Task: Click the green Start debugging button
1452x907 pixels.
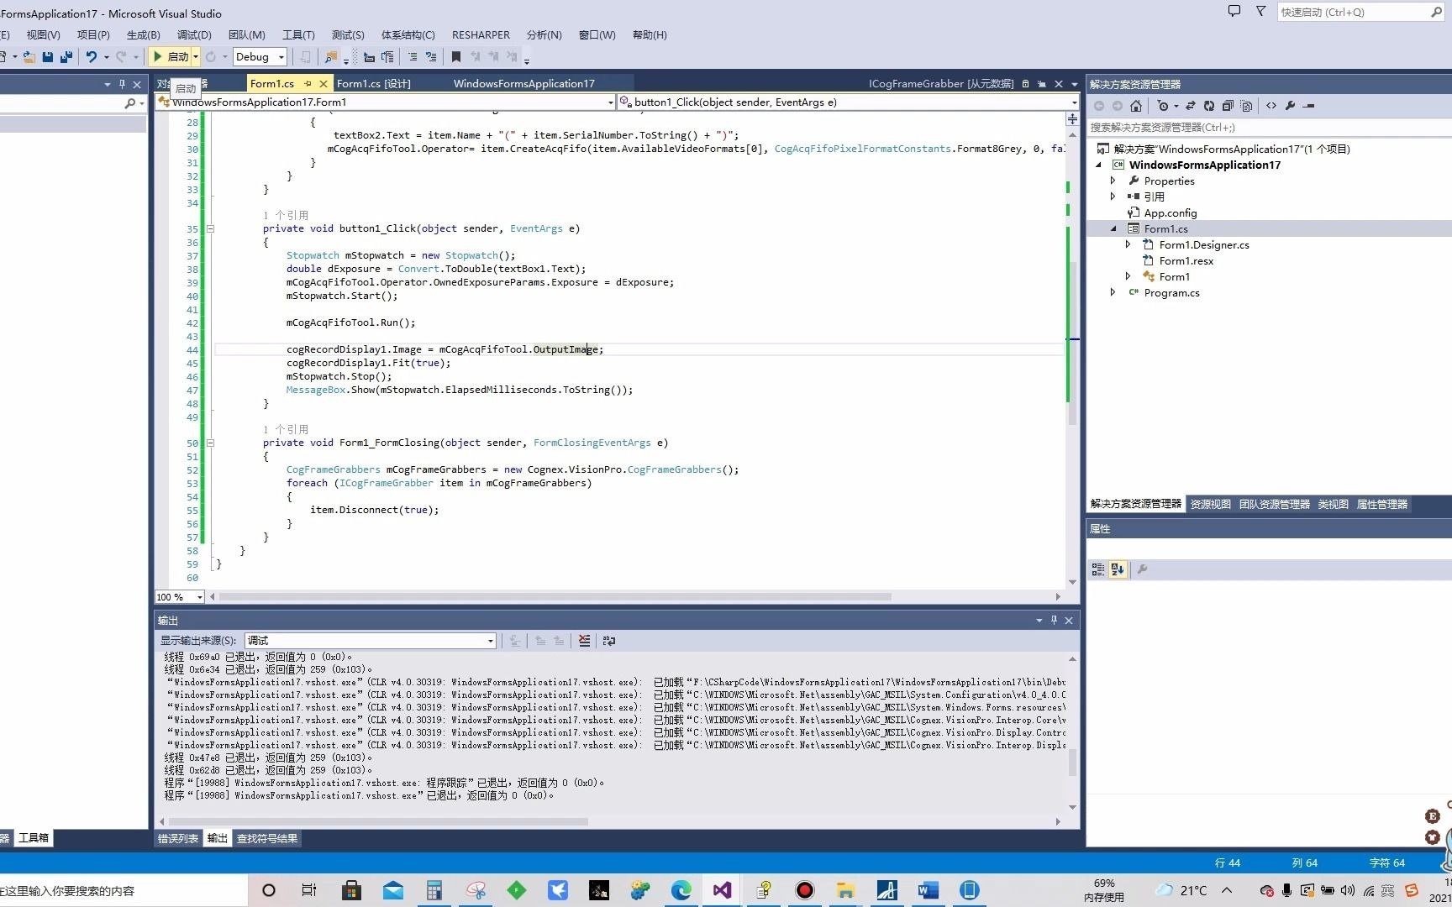Action: (171, 56)
